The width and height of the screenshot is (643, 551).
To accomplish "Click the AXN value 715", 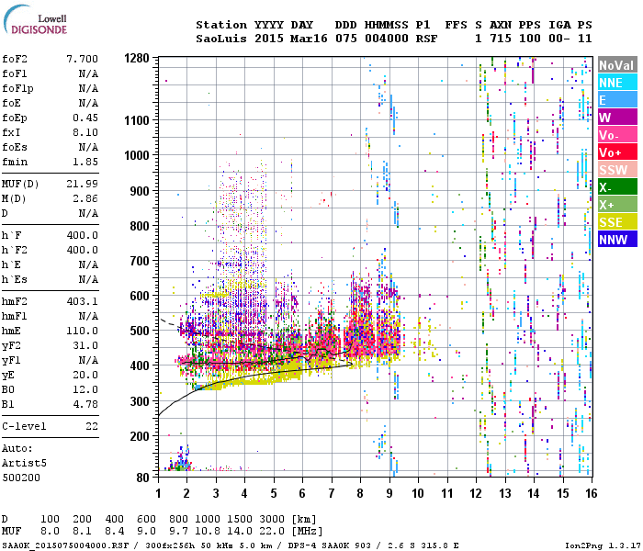I will (501, 39).
